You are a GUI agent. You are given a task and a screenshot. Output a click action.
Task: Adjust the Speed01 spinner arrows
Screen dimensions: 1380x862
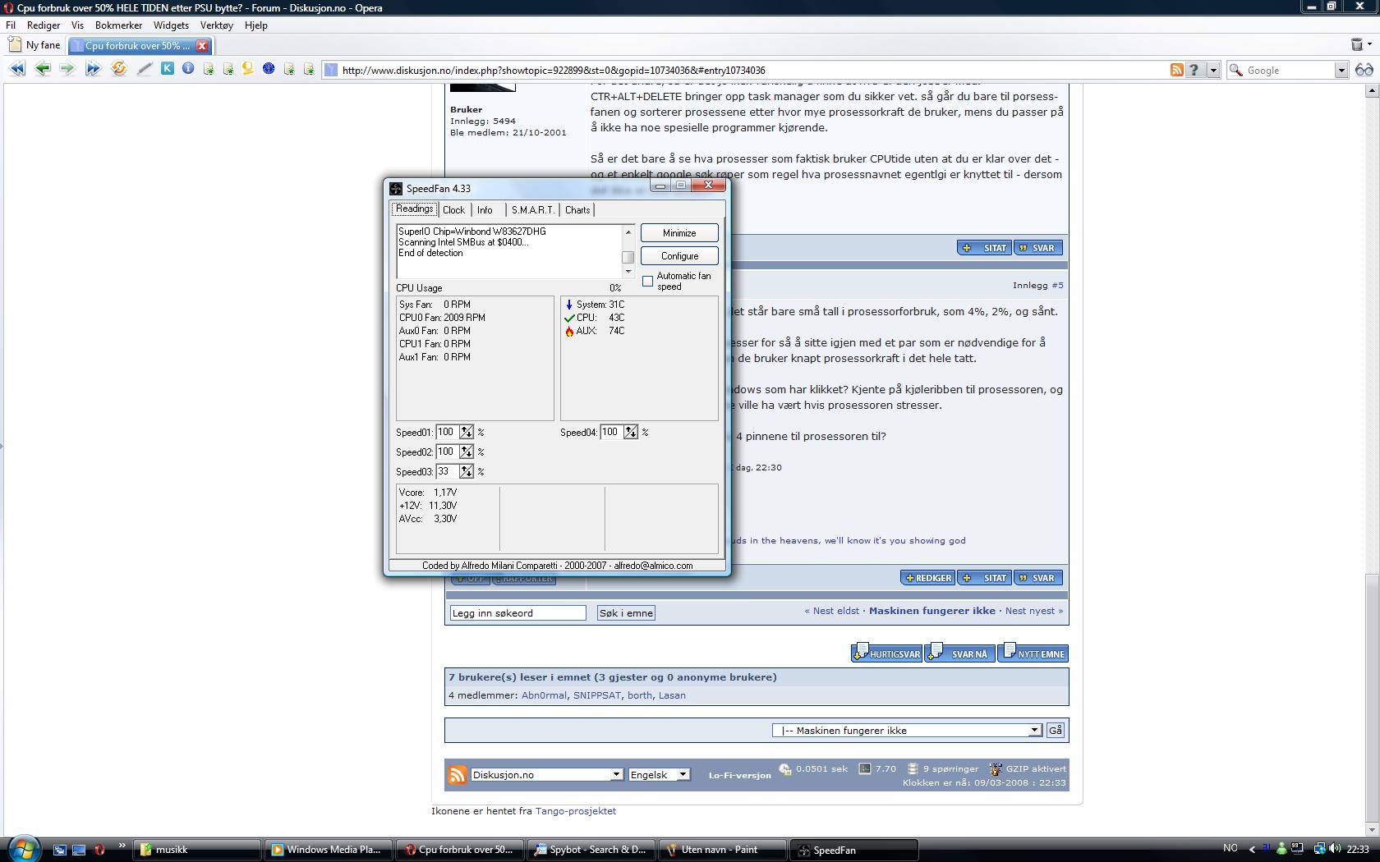[x=467, y=432]
